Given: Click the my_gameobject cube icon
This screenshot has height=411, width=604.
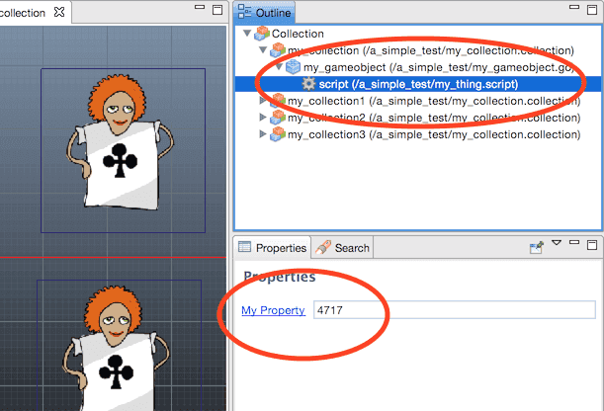Looking at the screenshot, I should coord(293,67).
